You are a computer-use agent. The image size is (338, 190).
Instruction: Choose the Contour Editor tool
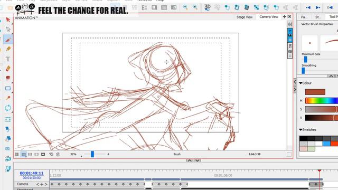click(x=8, y=30)
